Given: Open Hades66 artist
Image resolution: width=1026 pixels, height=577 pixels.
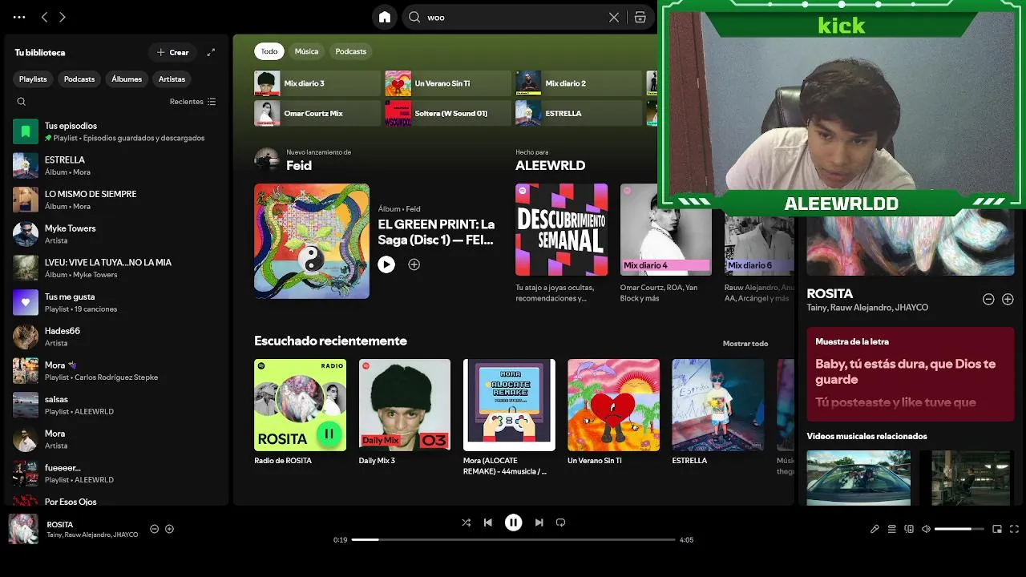Looking at the screenshot, I should pyautogui.click(x=115, y=337).
